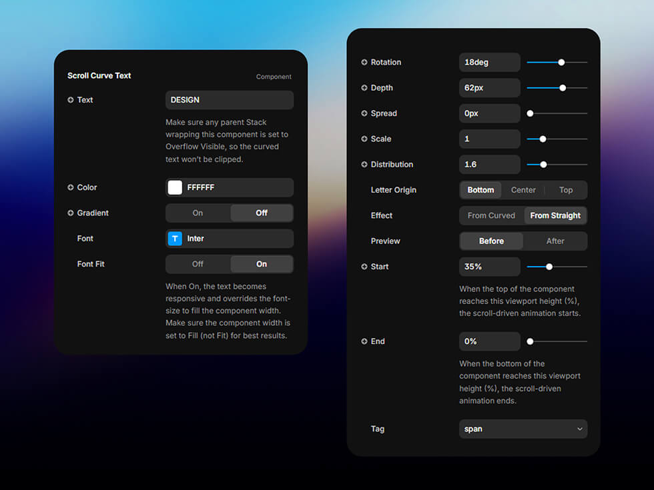Click the white FFFFFF color swatch
654x490 pixels.
pos(174,187)
